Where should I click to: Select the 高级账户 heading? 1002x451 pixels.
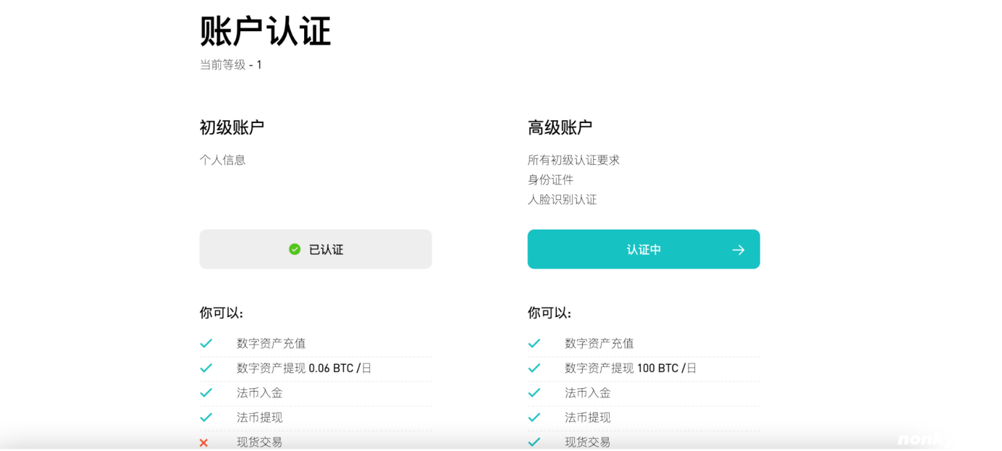(x=560, y=127)
